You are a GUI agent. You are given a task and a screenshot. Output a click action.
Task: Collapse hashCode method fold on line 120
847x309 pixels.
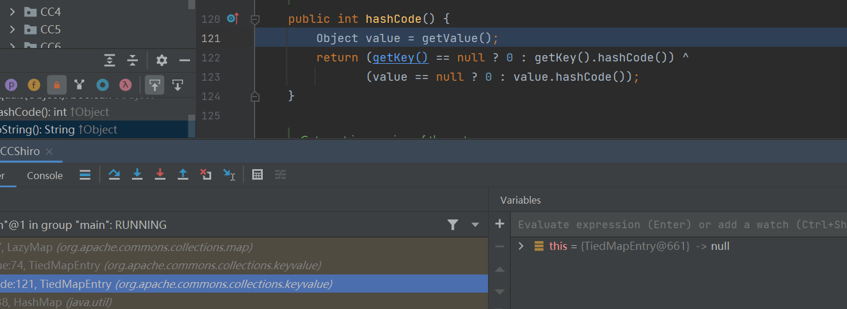point(255,19)
